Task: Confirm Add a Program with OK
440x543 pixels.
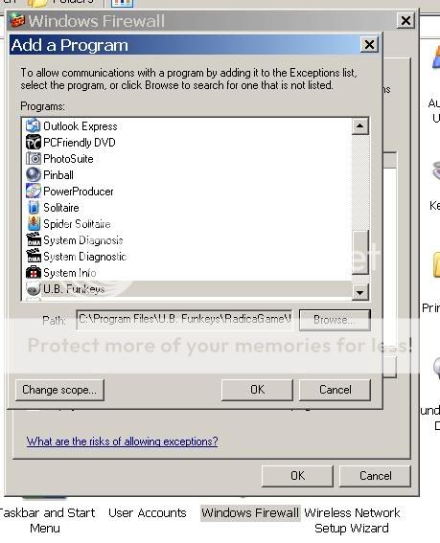Action: (257, 390)
